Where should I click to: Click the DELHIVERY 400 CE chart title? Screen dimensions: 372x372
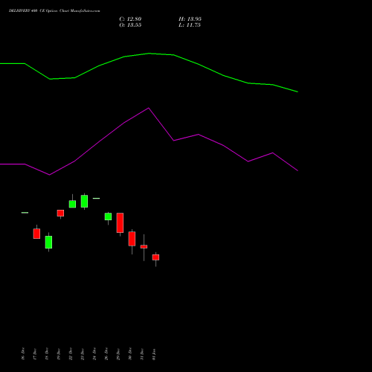point(54,11)
